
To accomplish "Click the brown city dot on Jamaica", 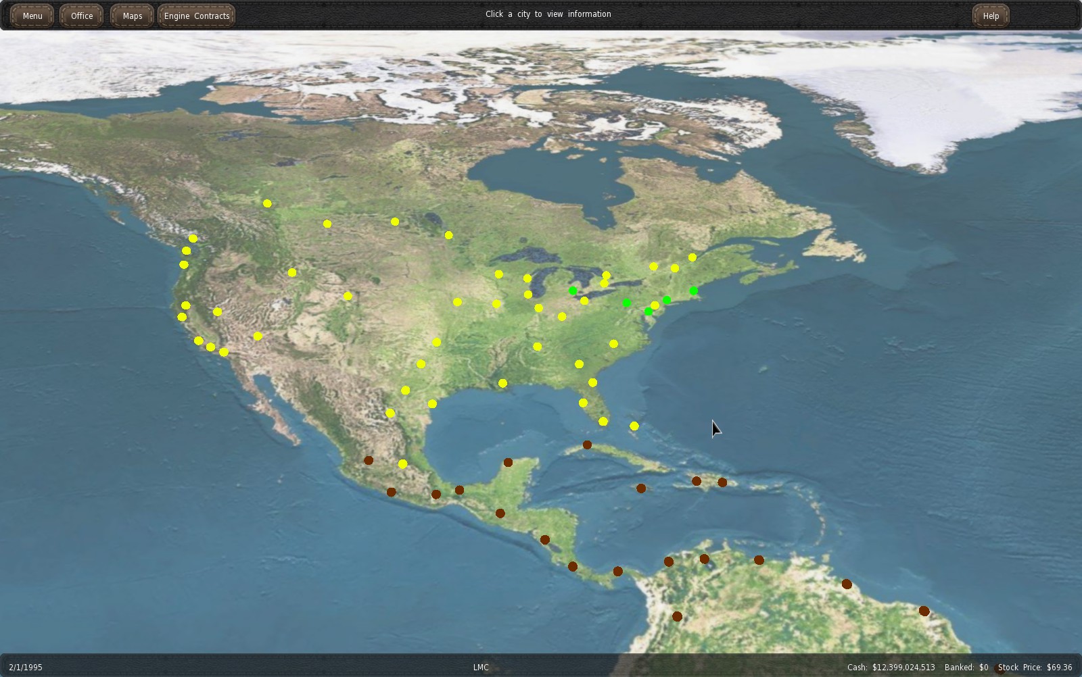I will tap(641, 488).
